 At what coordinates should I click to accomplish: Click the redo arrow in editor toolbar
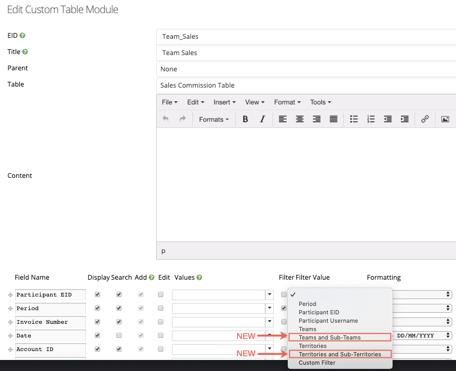tap(182, 119)
